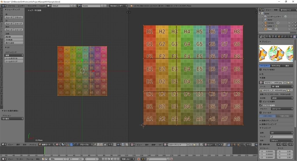Click the UV editor new image plus icon

(191, 144)
